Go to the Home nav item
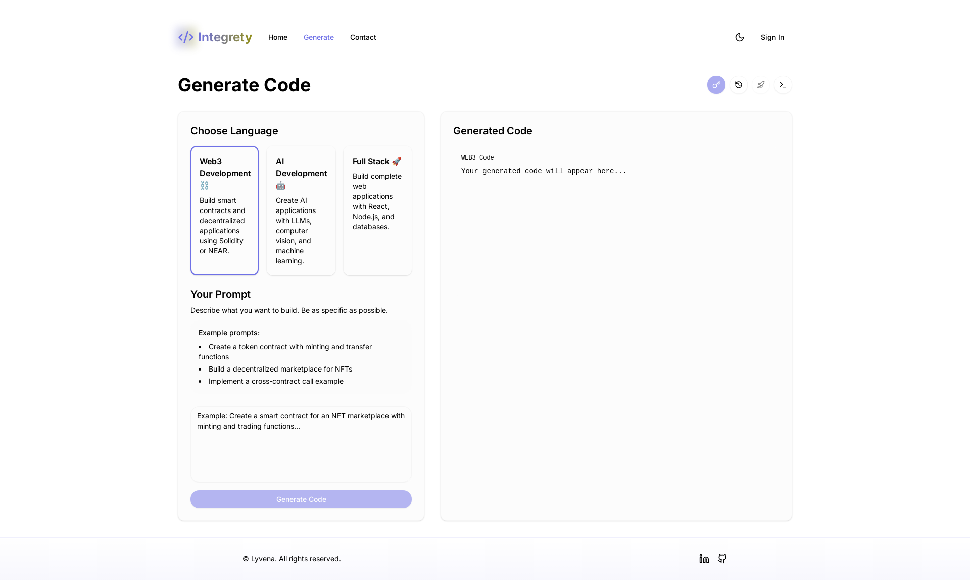This screenshot has width=970, height=580. (277, 37)
